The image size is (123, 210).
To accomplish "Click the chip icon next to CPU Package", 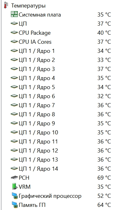I will [x=14, y=32].
